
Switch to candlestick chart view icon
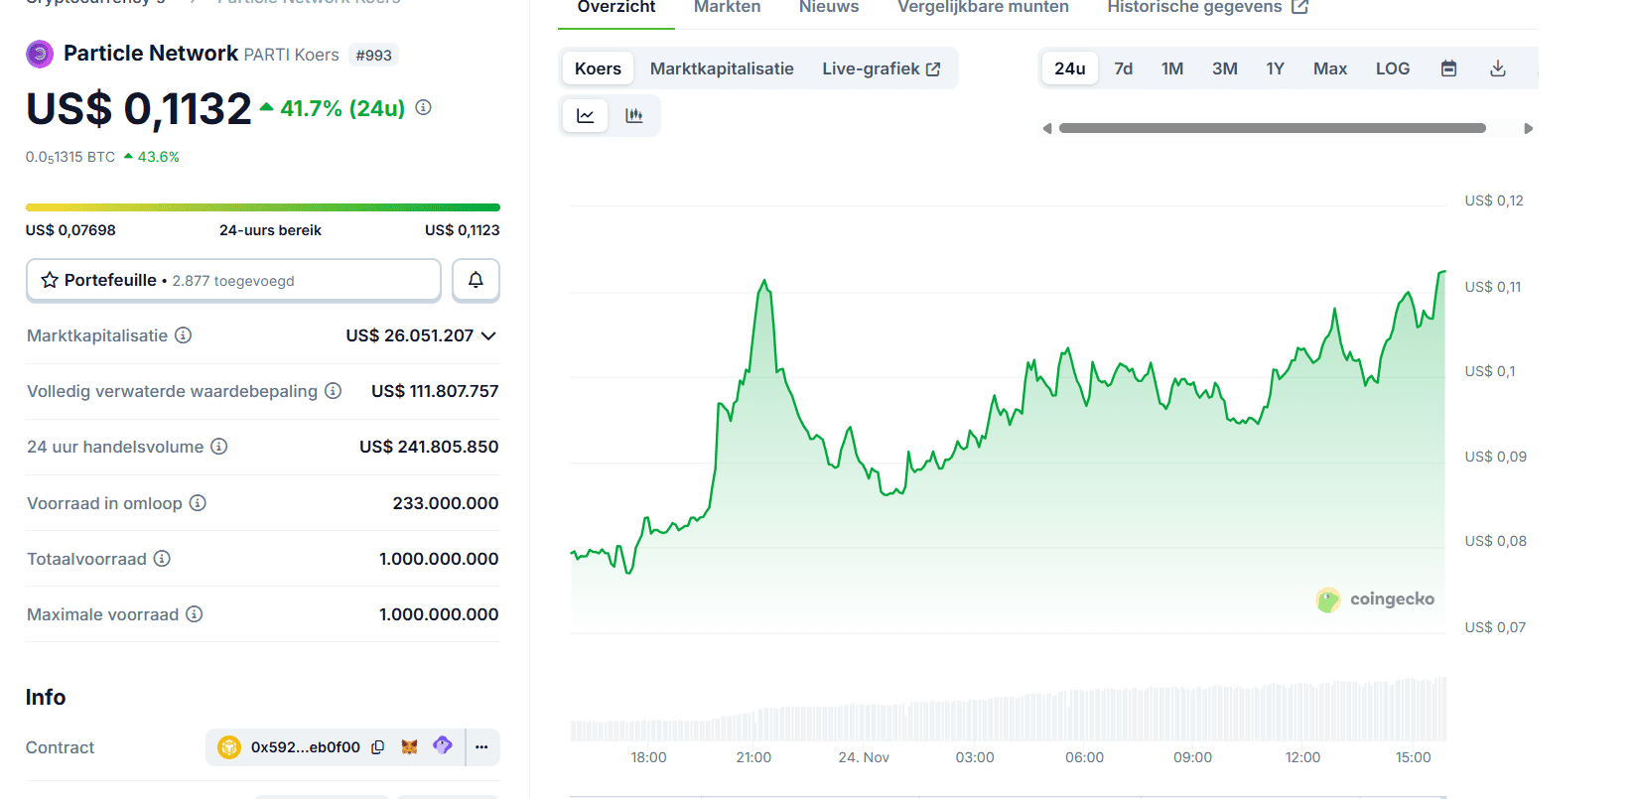634,116
